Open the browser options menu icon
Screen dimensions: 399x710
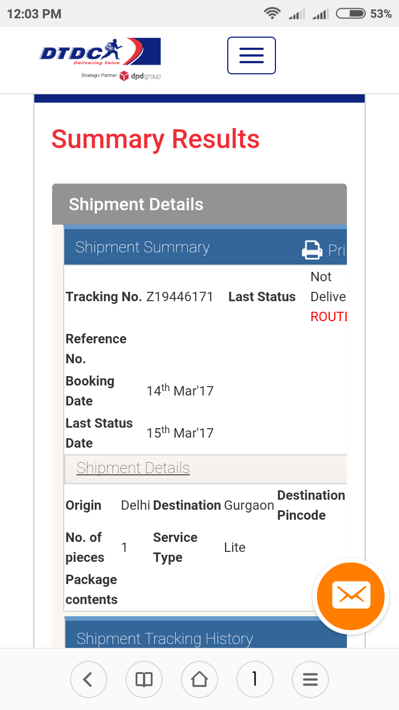310,679
